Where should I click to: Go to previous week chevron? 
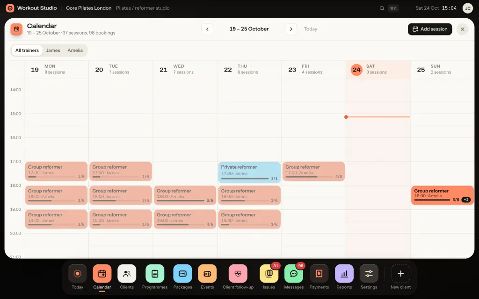(x=207, y=29)
